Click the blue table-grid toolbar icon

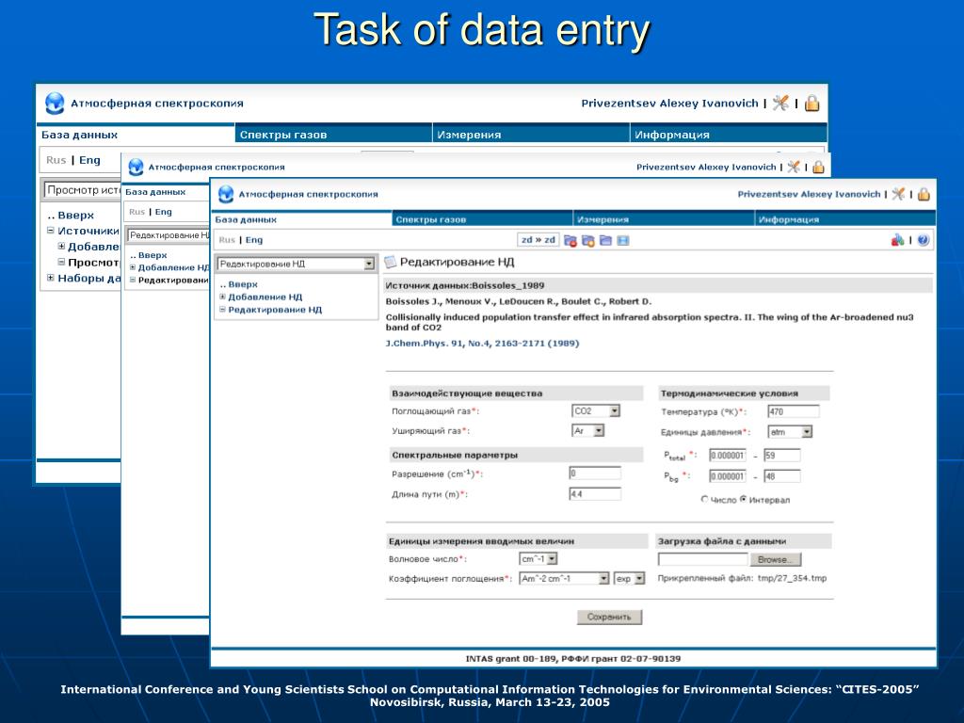[623, 240]
